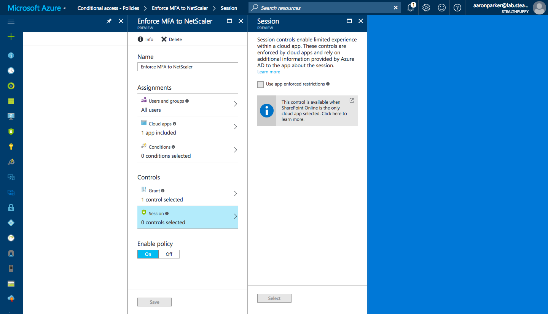Click the Session breadcrumb
Viewport: 548px width, 314px height.
click(x=229, y=8)
